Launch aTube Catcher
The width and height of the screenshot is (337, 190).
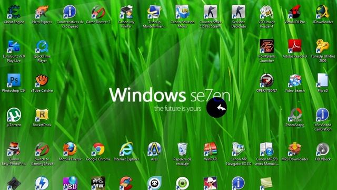tap(42, 80)
